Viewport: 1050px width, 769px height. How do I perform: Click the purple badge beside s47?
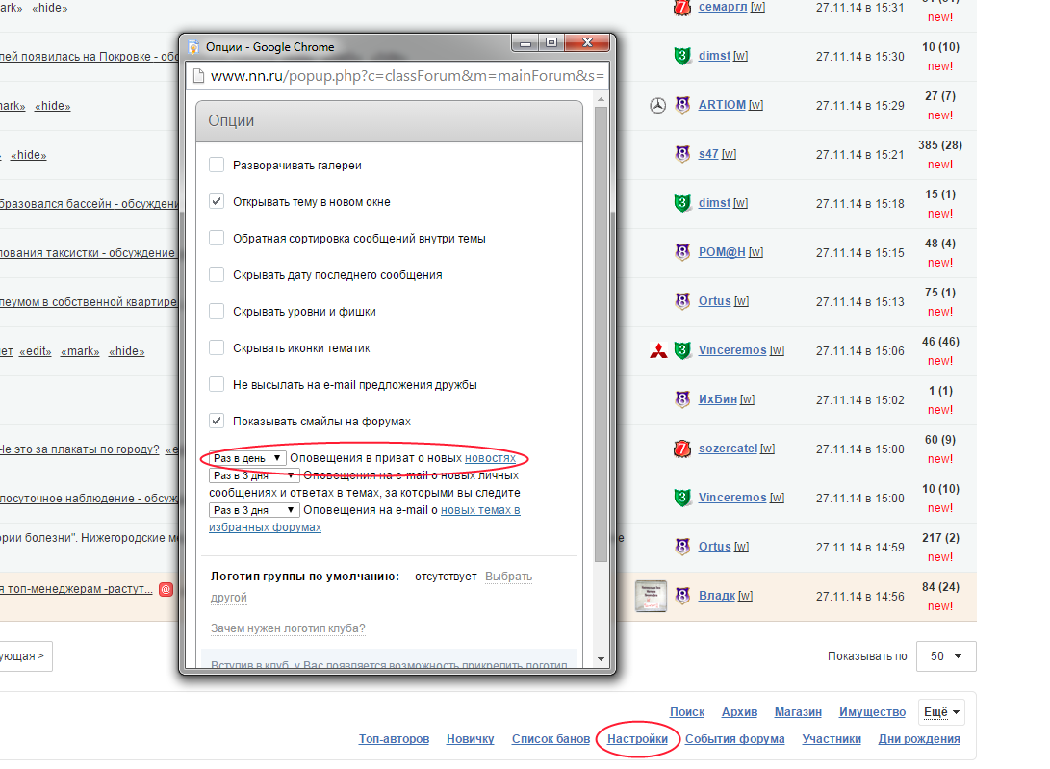[x=681, y=154]
